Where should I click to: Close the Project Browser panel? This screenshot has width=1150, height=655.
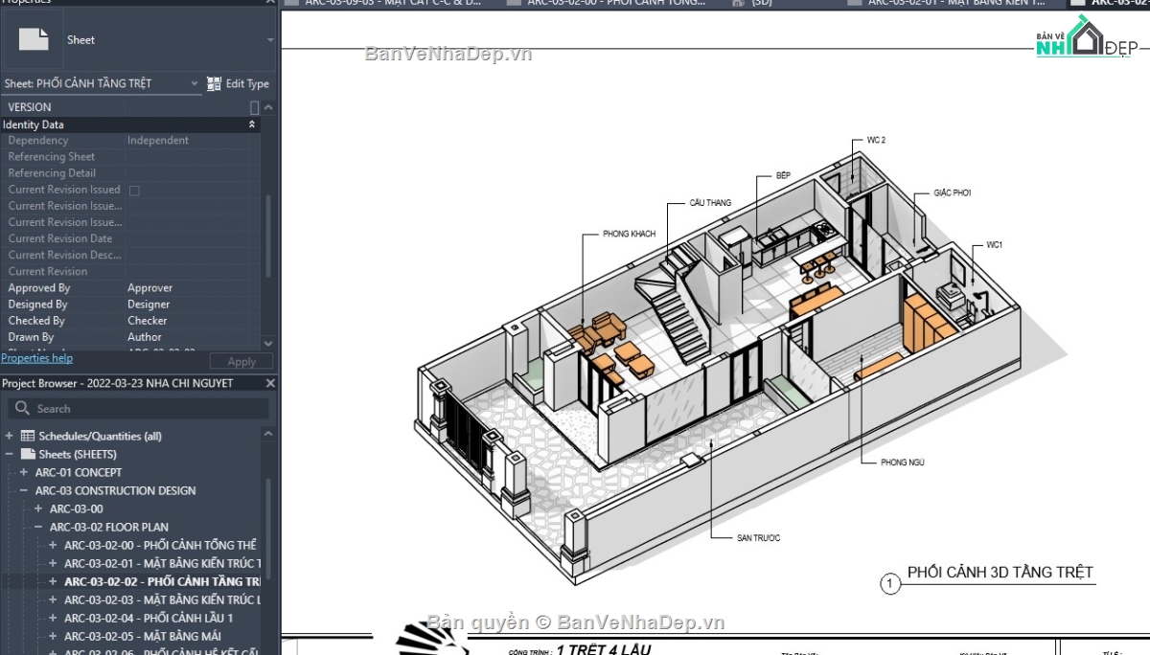270,383
